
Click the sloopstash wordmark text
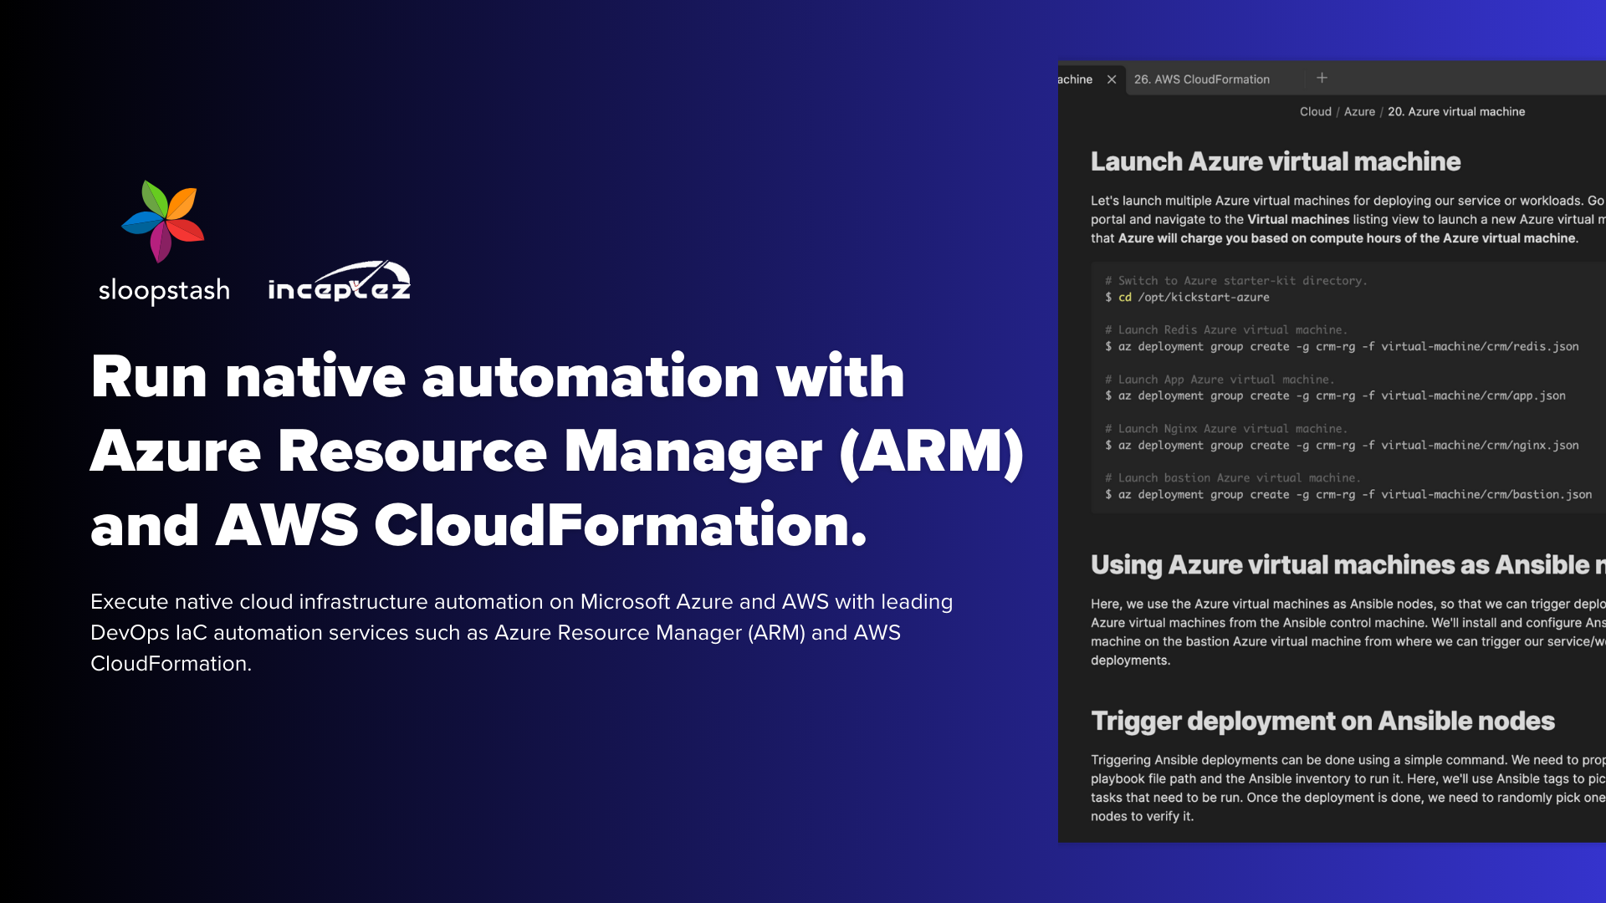click(164, 290)
